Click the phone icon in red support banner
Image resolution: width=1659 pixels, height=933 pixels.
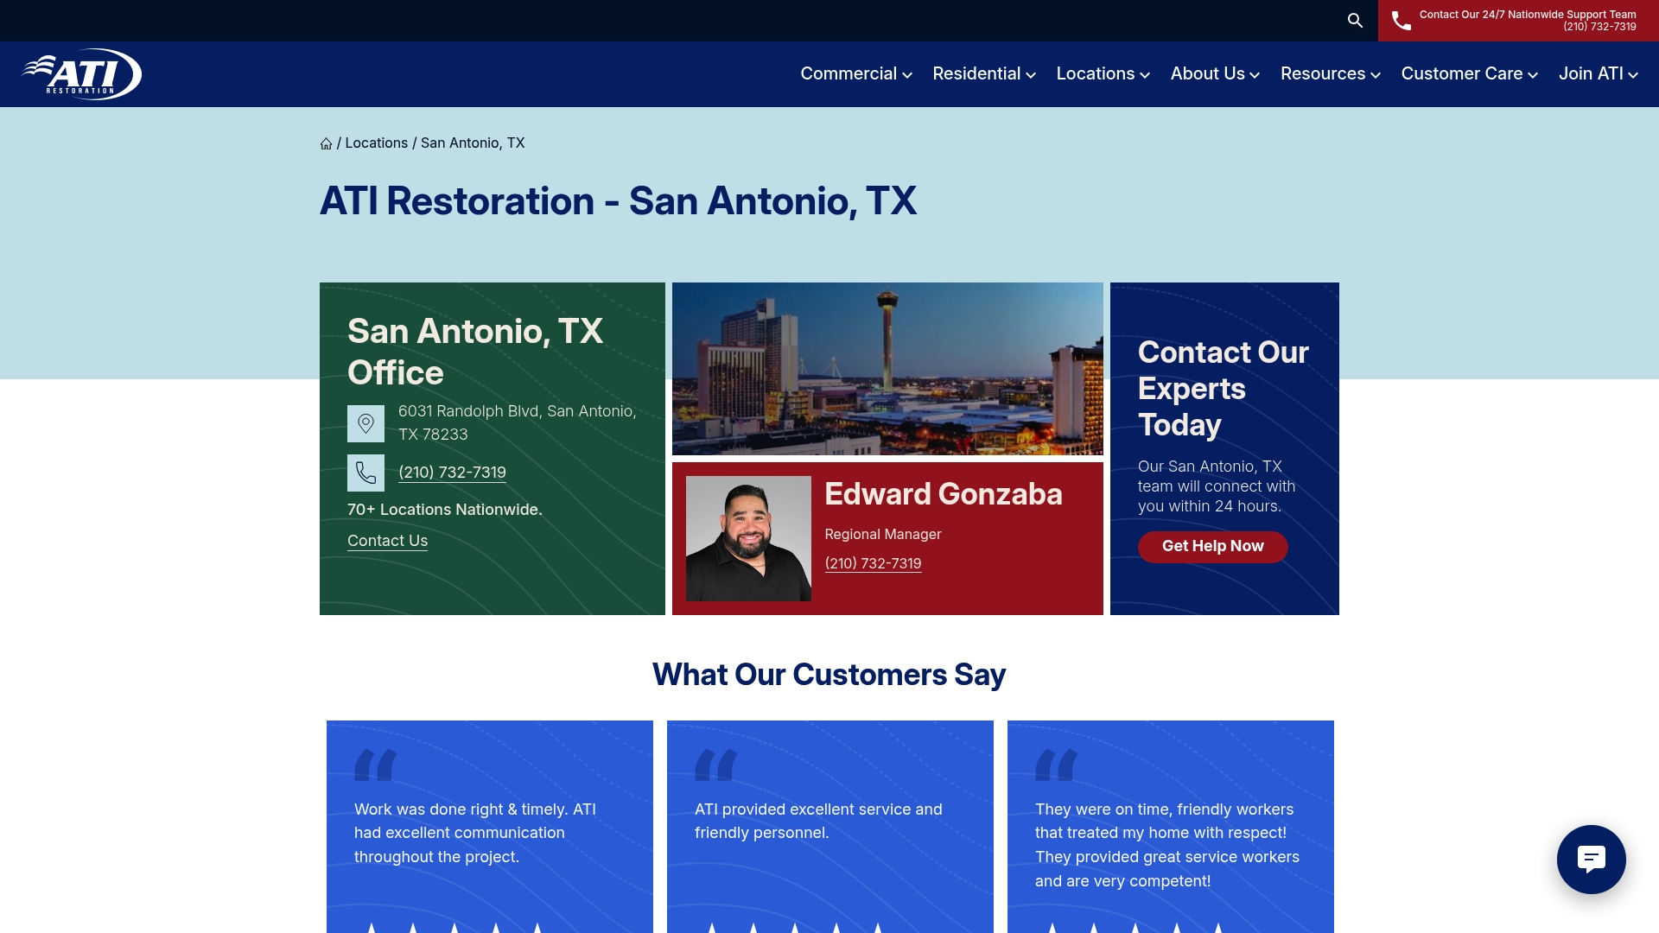(x=1402, y=21)
